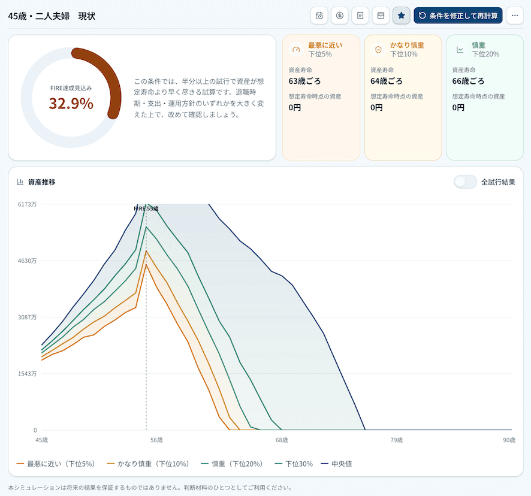The width and height of the screenshot is (531, 496).
Task: Click the chart icon in 慎重 card
Action: [460, 50]
